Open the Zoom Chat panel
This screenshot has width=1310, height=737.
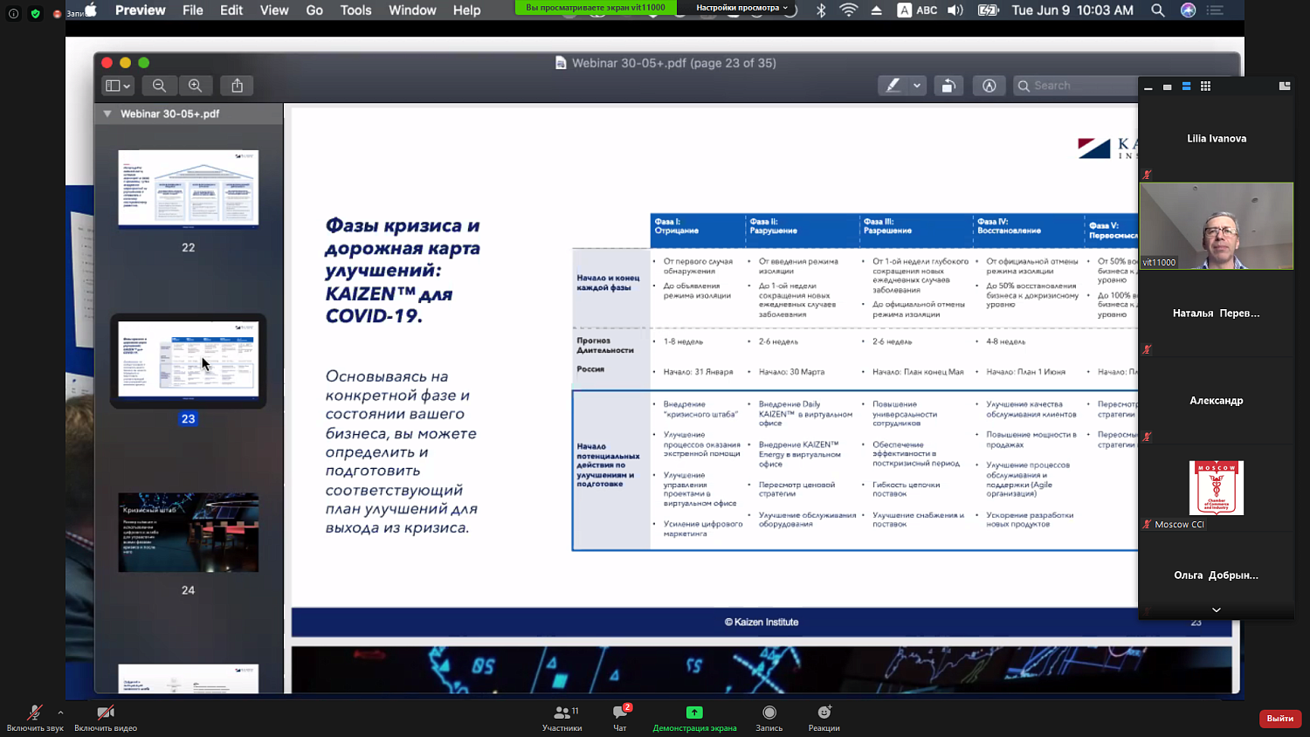tap(620, 719)
